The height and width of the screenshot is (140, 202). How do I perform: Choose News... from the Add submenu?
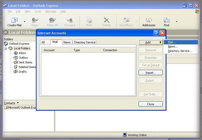pyautogui.click(x=181, y=46)
